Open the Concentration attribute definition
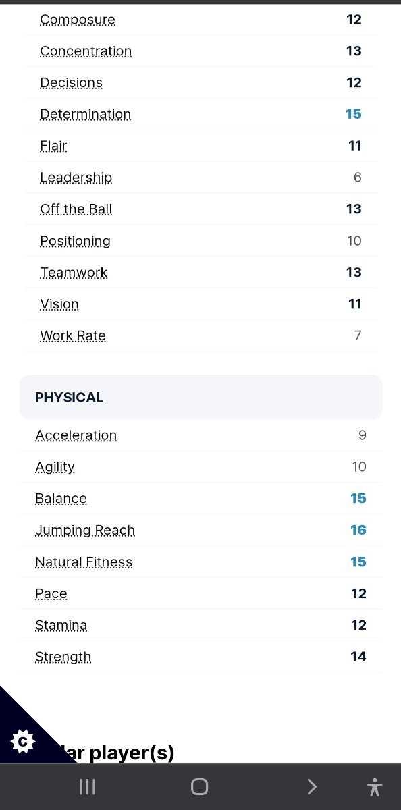The image size is (401, 810). (x=86, y=51)
